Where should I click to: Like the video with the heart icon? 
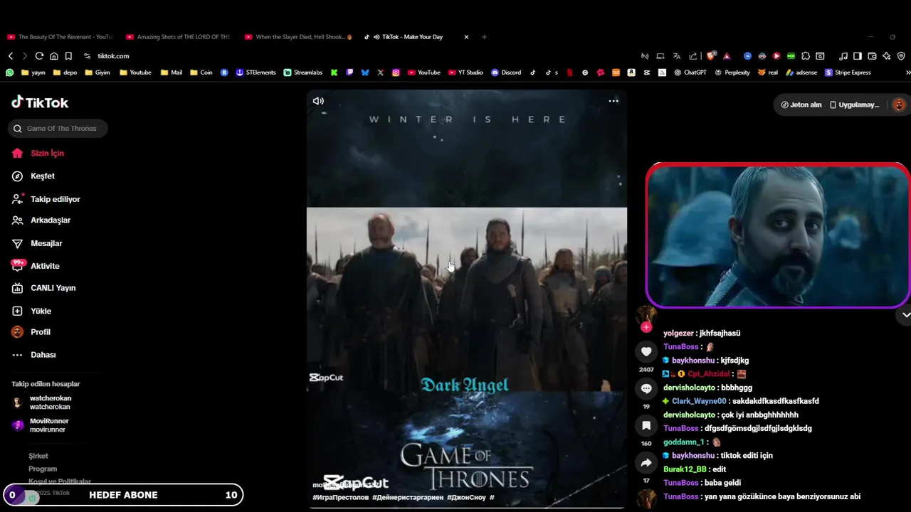coord(646,351)
